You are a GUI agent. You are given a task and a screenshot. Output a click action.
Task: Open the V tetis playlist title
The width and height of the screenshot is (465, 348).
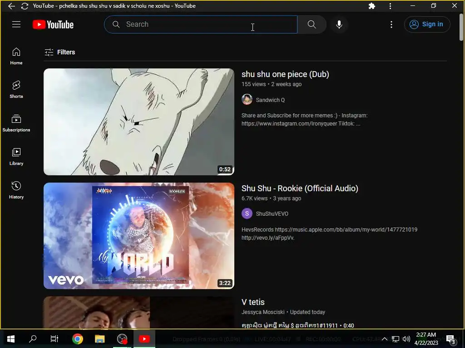[252, 302]
